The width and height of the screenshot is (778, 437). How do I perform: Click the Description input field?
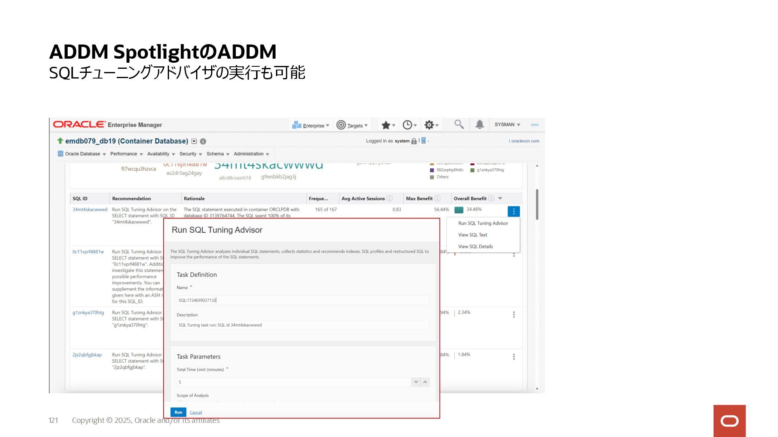pyautogui.click(x=303, y=325)
